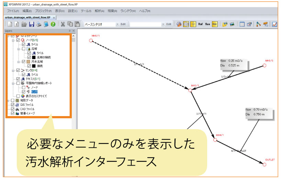
Task: Click the properties dialog toolbar icon
Action: point(249,24)
